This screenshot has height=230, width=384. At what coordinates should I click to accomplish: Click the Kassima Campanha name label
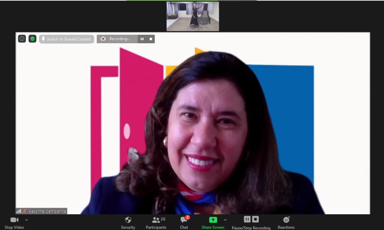[x=47, y=211]
